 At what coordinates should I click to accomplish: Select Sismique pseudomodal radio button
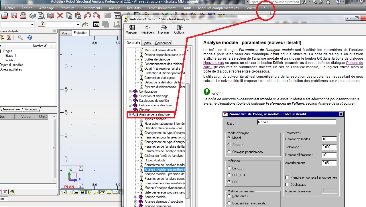[x=229, y=152]
